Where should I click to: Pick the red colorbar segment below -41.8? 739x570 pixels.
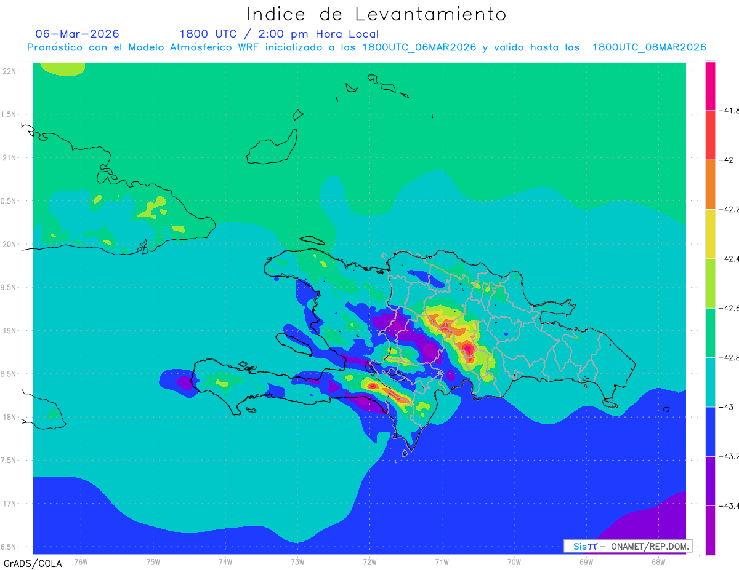710,135
